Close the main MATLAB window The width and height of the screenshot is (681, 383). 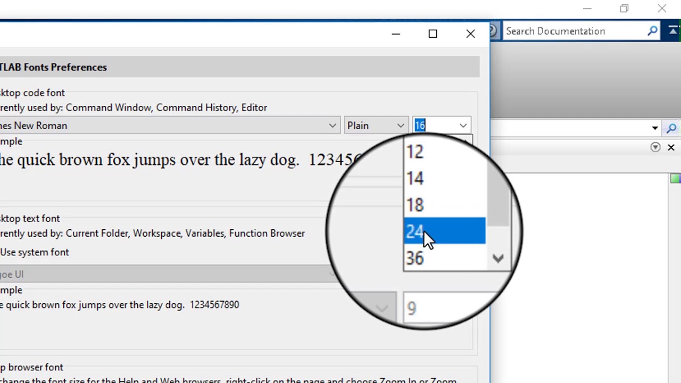point(662,9)
